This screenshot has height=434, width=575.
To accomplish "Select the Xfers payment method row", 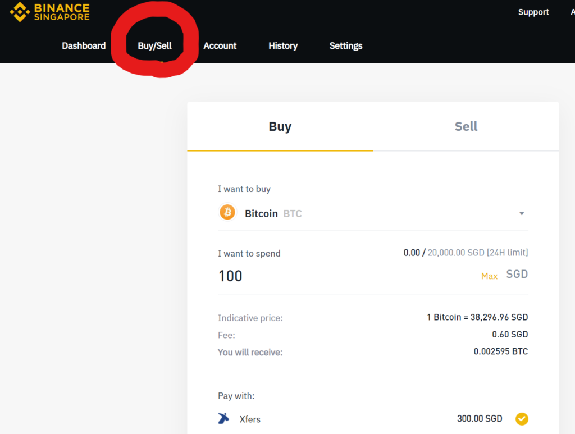I will [x=373, y=419].
